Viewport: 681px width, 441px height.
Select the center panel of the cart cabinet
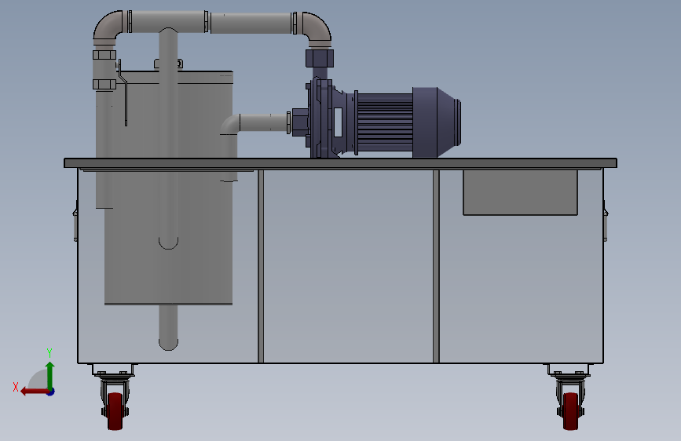pos(348,266)
